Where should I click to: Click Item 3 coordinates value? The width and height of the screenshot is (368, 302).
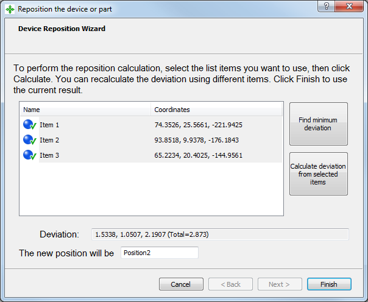click(x=199, y=155)
